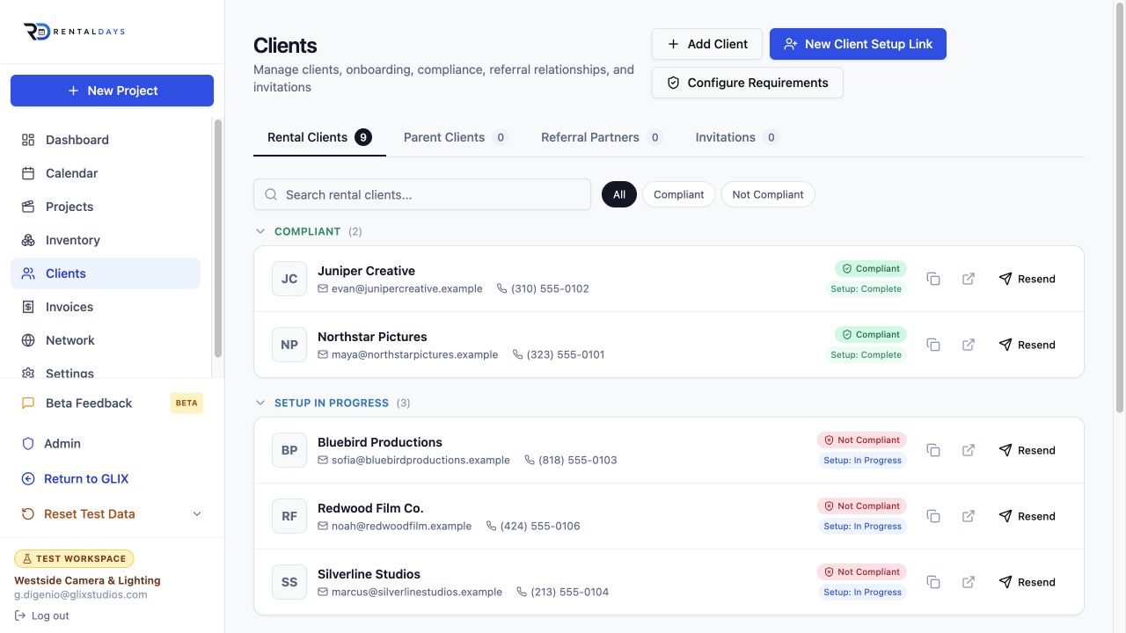Copy link icon for Redwood Film Co.
The width and height of the screenshot is (1126, 633).
pos(933,516)
